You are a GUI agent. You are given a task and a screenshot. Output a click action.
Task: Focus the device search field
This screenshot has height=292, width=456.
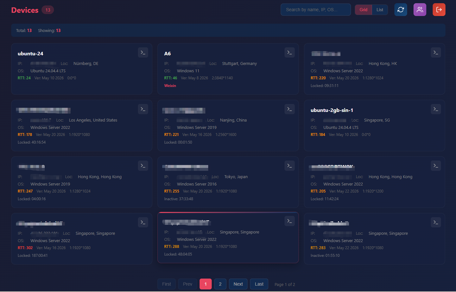coord(316,10)
